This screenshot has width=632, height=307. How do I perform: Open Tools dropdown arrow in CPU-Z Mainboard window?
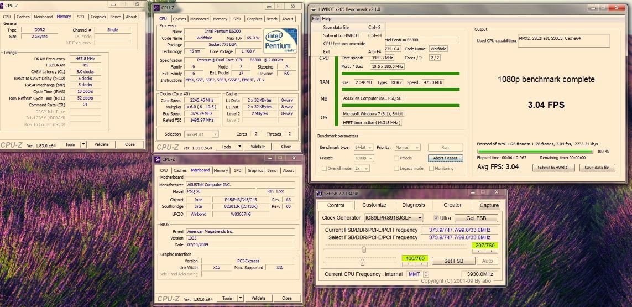click(241, 298)
